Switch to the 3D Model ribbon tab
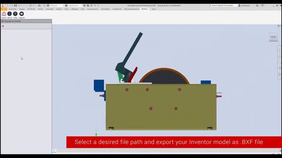This screenshot has height=158, width=282. (31, 9)
